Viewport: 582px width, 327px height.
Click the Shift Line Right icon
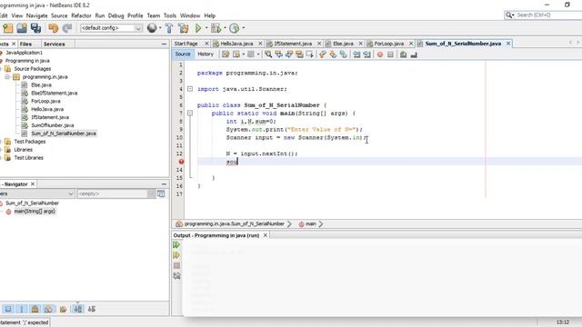pyautogui.click(x=366, y=54)
